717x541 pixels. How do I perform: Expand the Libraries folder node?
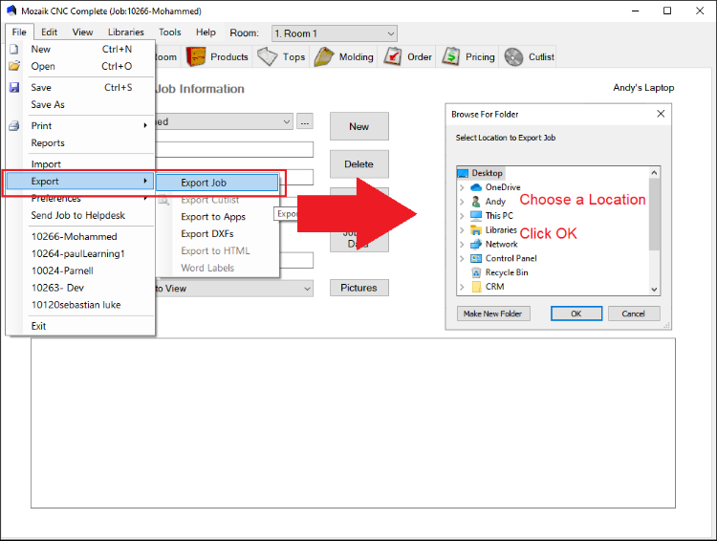pyautogui.click(x=462, y=230)
